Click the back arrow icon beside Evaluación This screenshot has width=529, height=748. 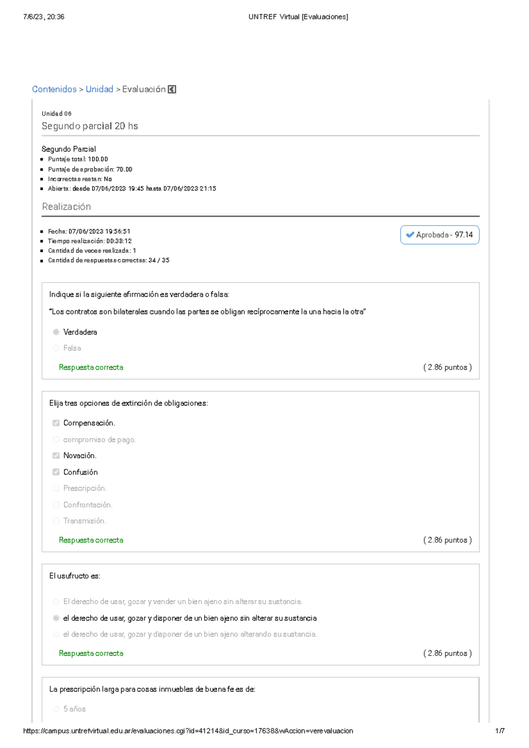coord(172,89)
